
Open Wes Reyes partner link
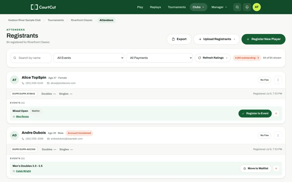click(22, 116)
